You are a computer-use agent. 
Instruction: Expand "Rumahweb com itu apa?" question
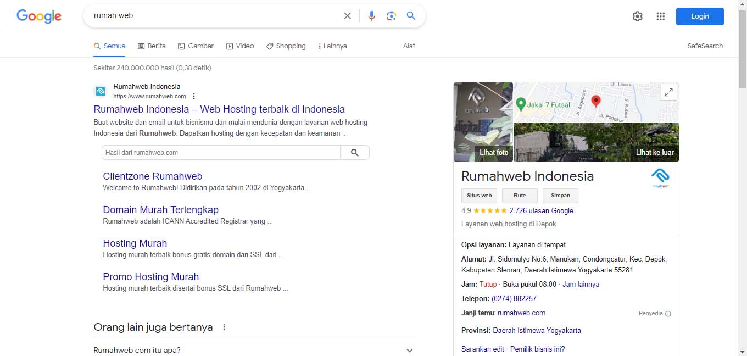255,350
